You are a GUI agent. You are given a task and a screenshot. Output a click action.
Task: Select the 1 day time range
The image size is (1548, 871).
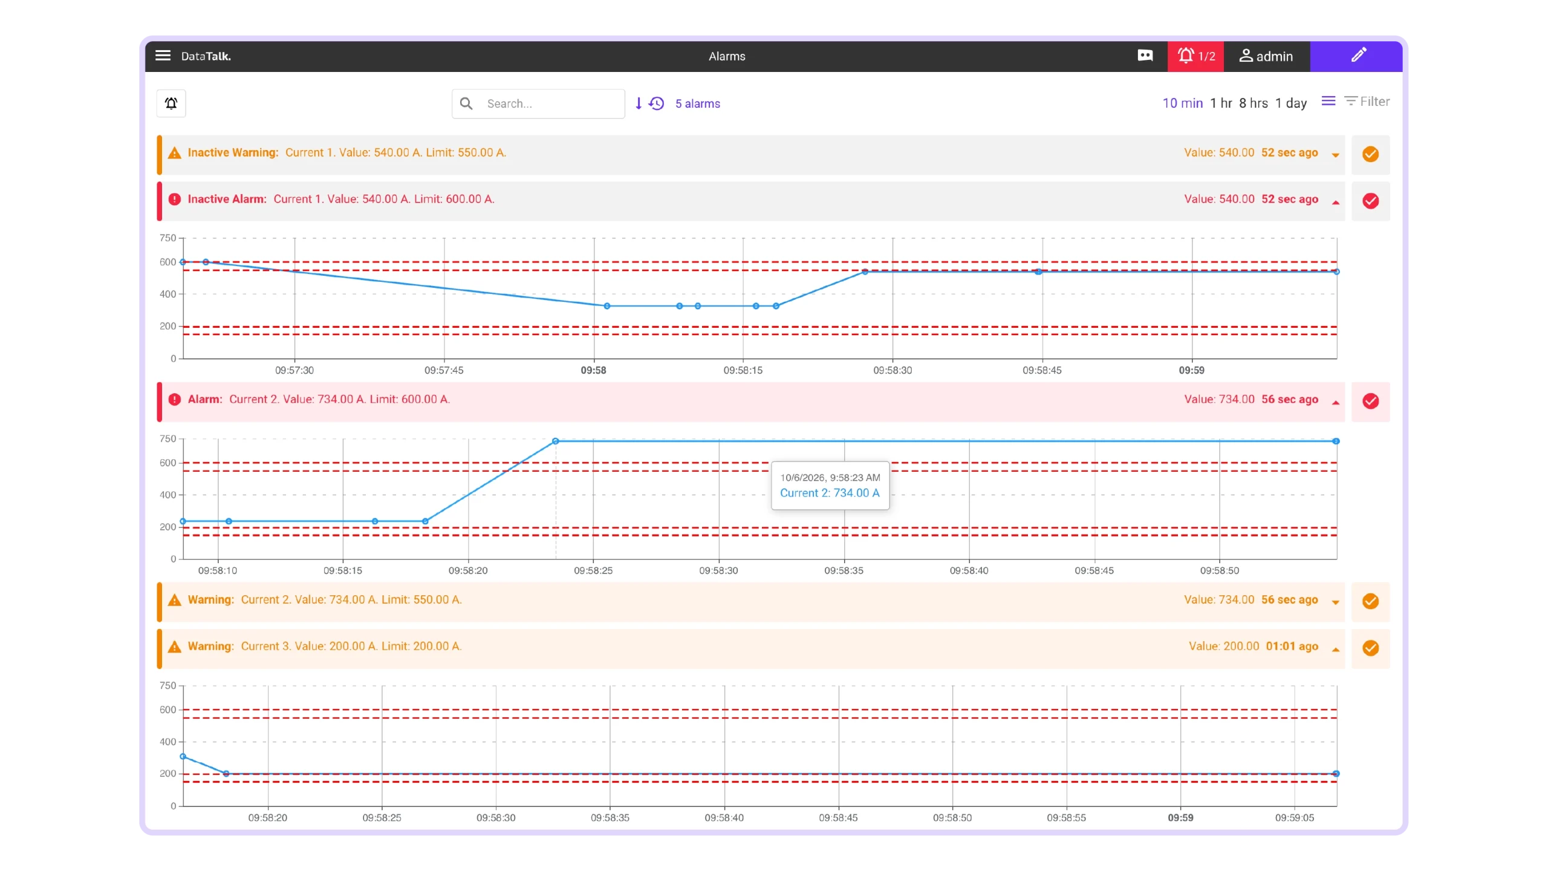[x=1291, y=103]
